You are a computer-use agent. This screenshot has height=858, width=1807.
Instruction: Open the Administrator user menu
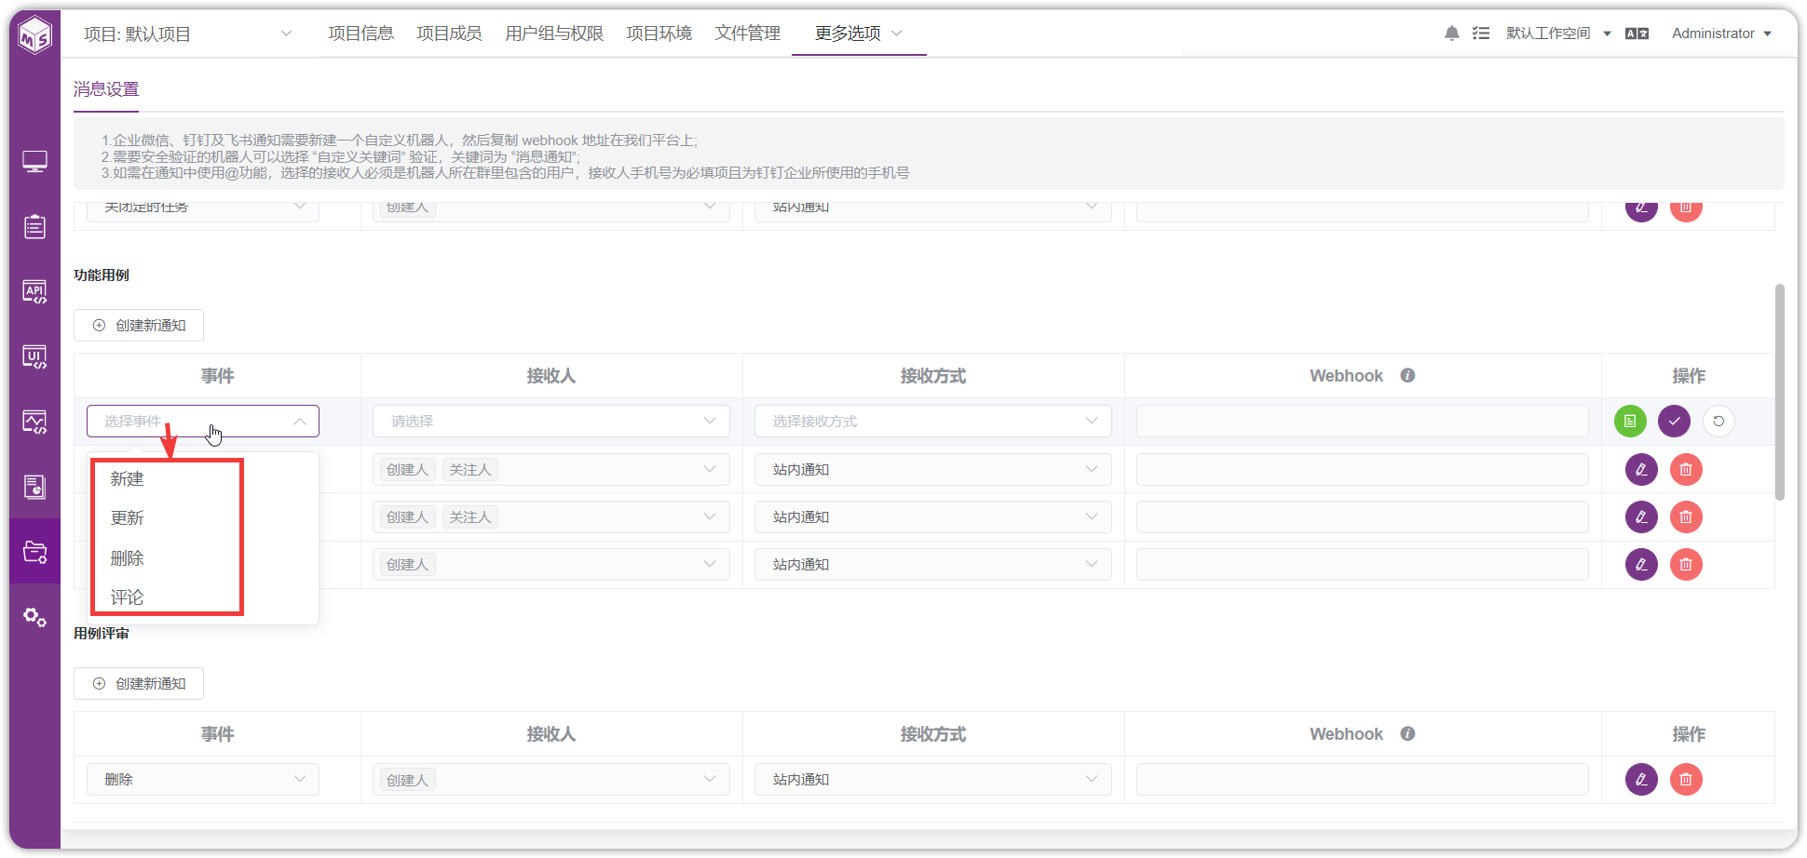point(1721,34)
